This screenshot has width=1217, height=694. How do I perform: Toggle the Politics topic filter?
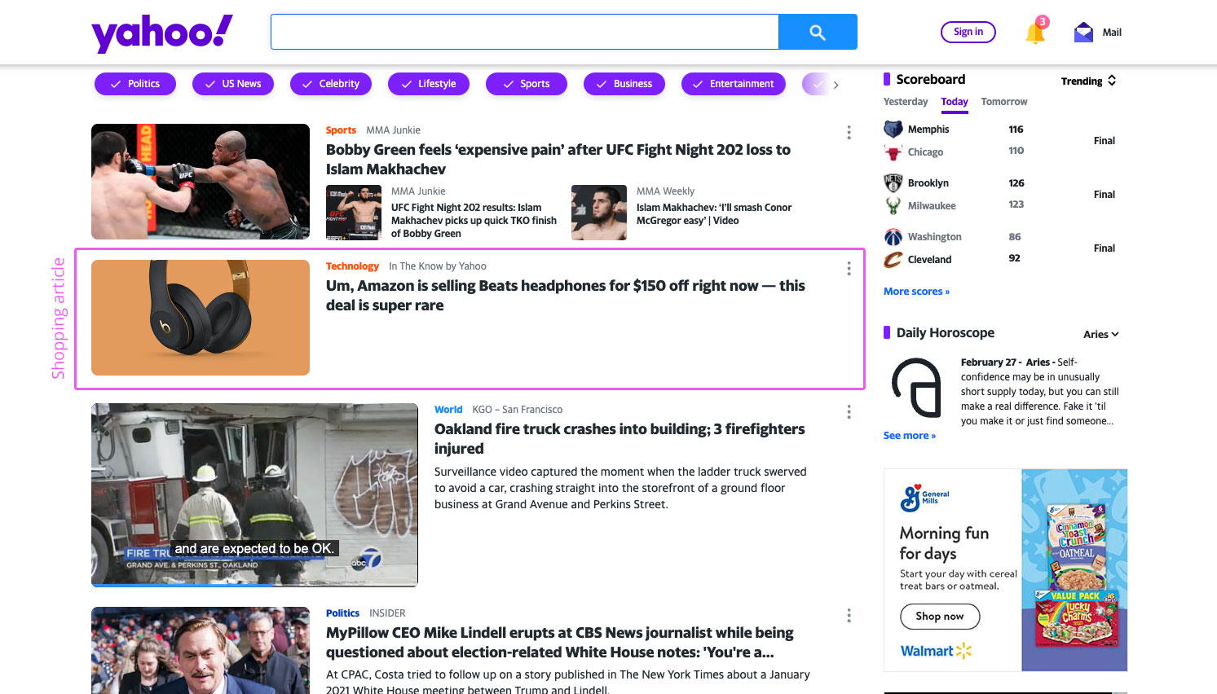tap(135, 84)
